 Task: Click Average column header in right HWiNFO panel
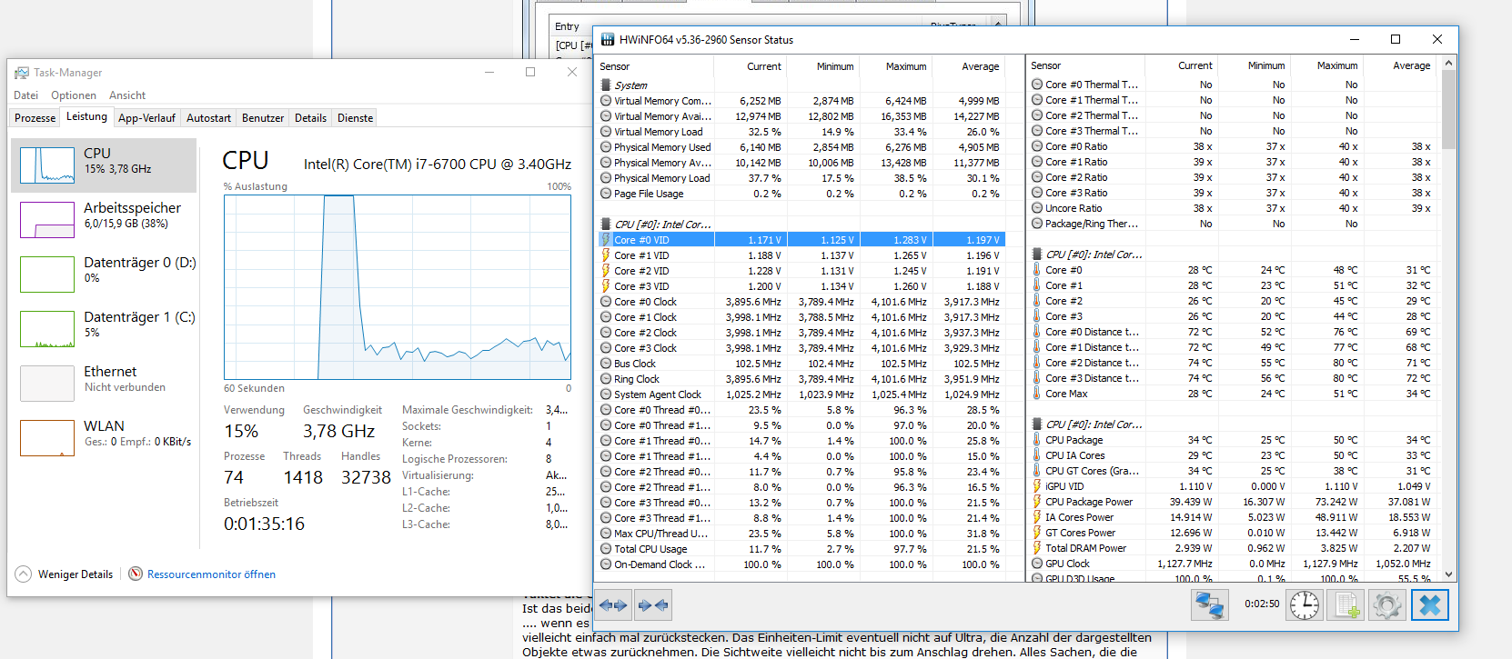click(1401, 65)
